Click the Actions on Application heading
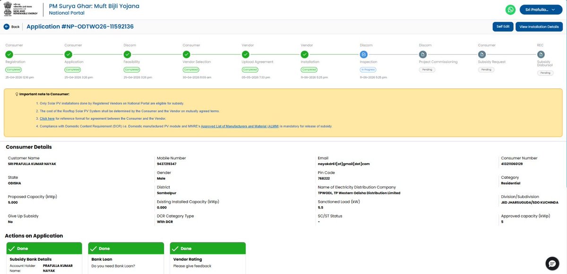 (x=34, y=236)
